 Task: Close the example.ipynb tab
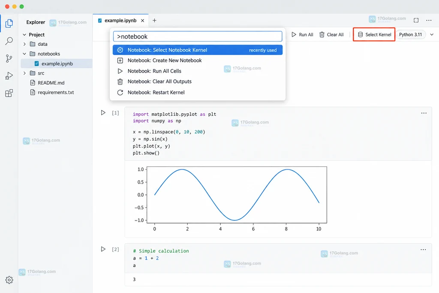pos(142,21)
